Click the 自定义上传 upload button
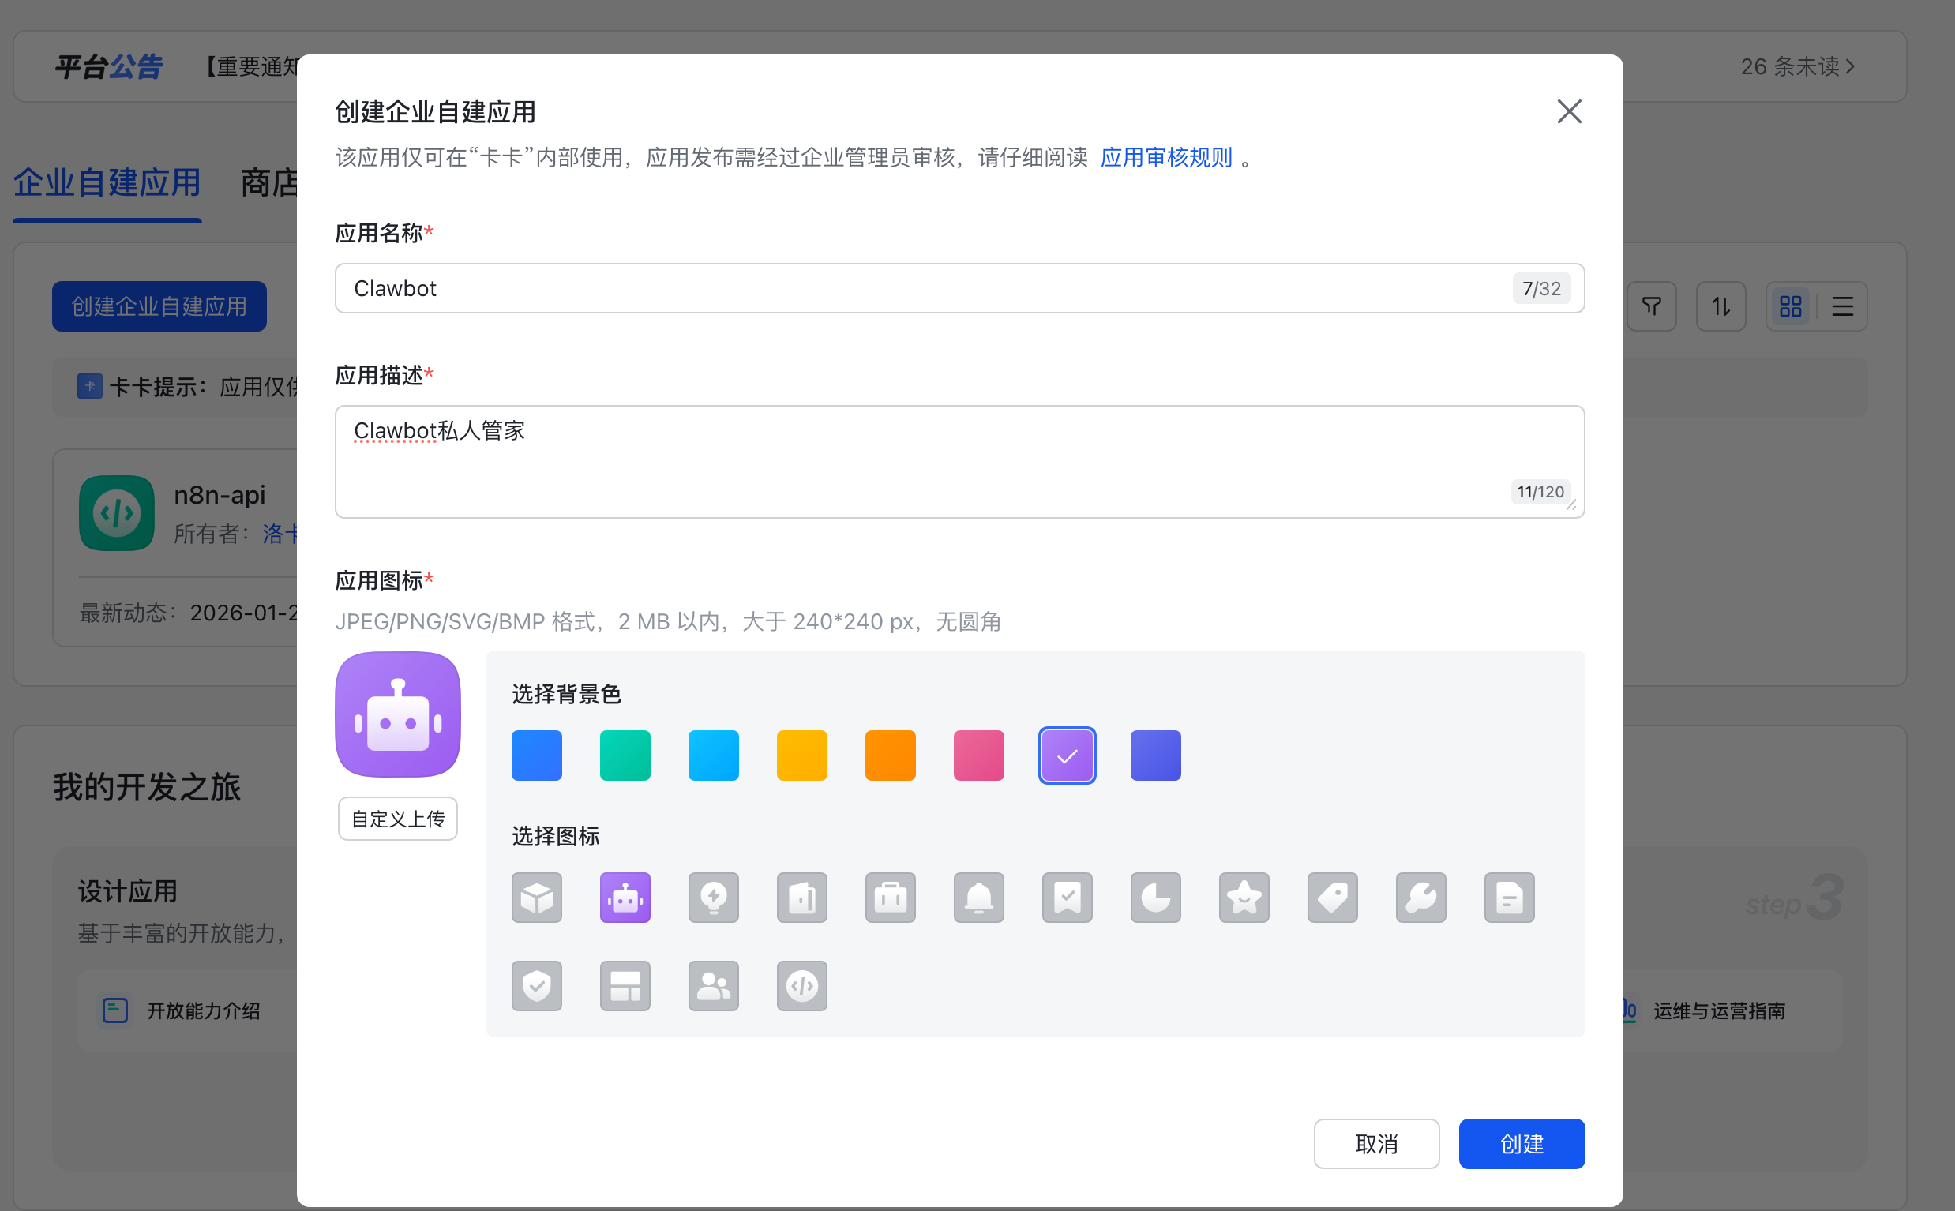This screenshot has width=1955, height=1211. [397, 818]
